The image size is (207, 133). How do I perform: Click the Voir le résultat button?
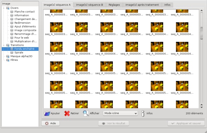click(114, 123)
